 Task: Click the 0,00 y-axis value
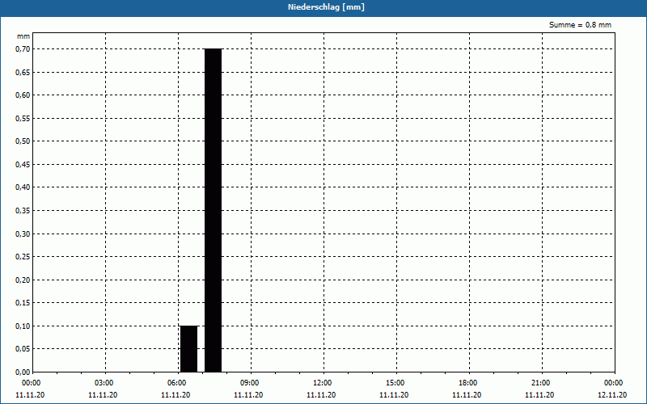click(x=23, y=372)
